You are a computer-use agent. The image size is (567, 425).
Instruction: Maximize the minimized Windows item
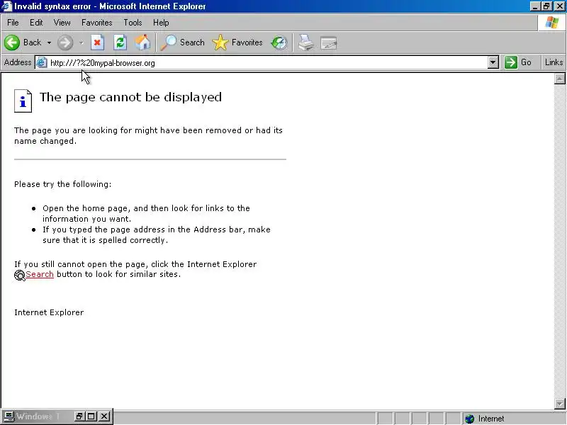pyautogui.click(x=91, y=416)
